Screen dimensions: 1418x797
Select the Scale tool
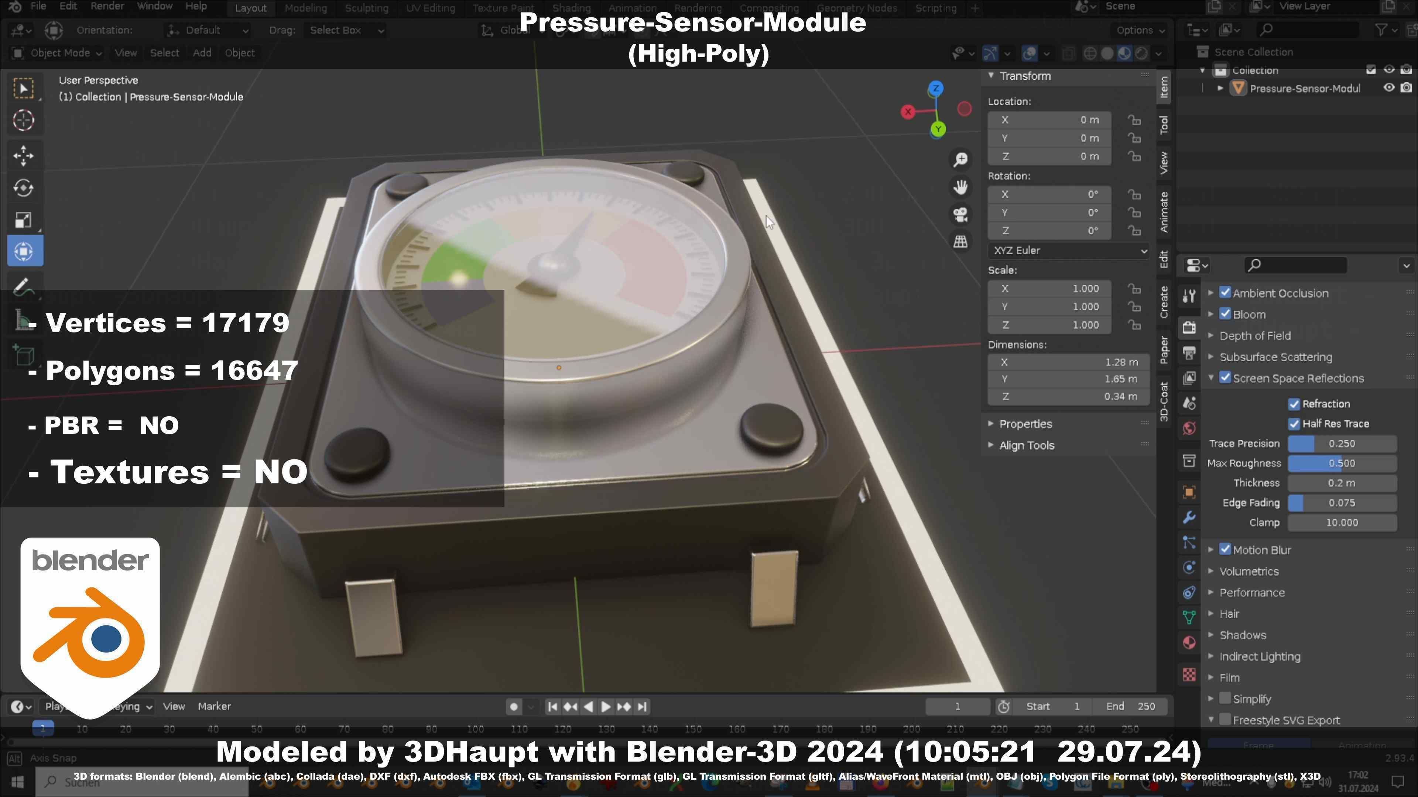(24, 220)
